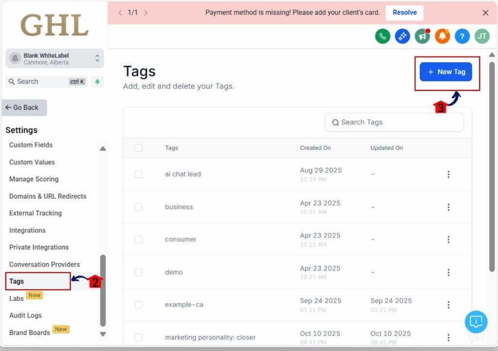Click the blue help question mark icon

coord(462,36)
